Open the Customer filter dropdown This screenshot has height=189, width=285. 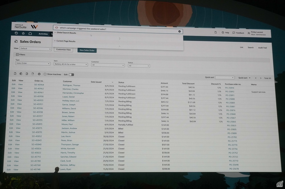108,65
